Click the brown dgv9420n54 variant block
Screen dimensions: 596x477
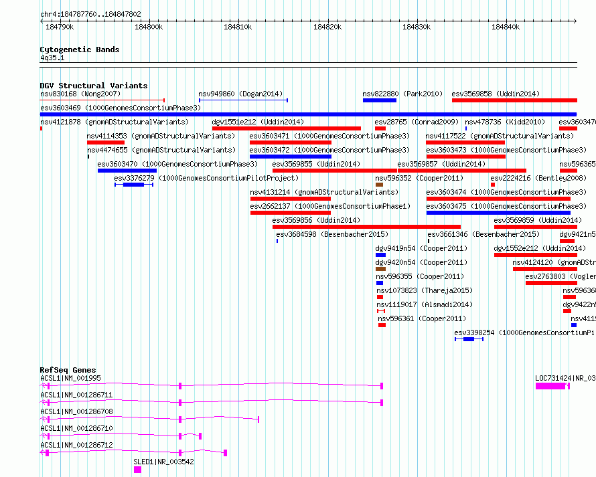coord(380,269)
